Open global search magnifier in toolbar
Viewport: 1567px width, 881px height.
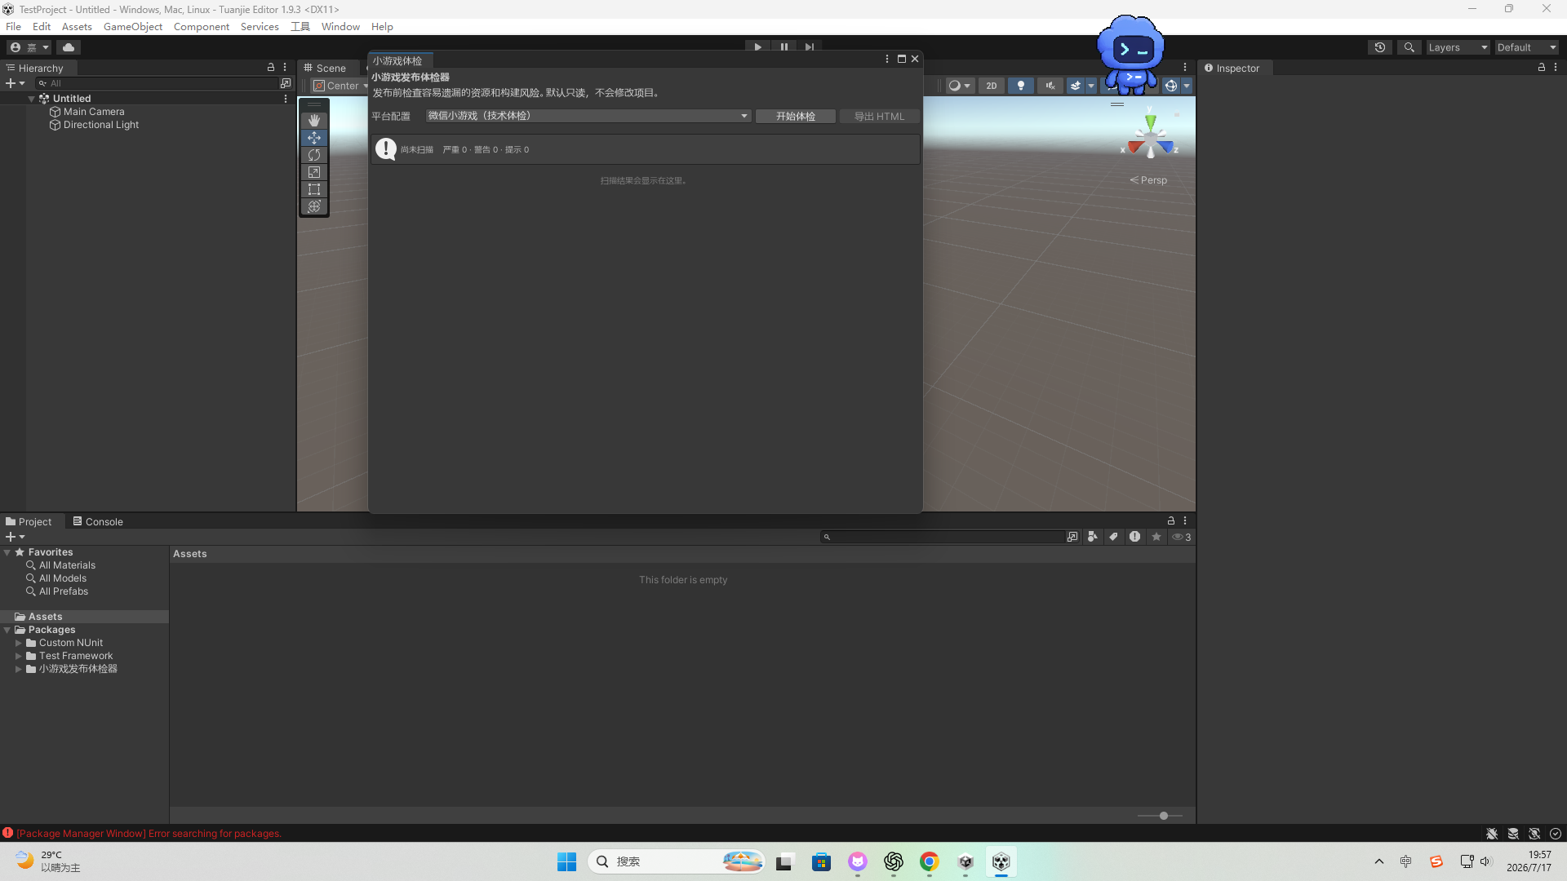(1409, 47)
